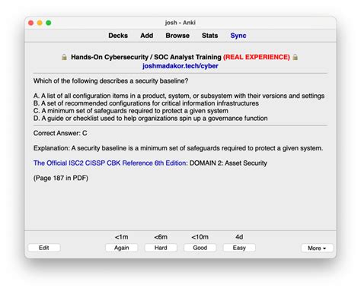The width and height of the screenshot is (361, 291).
Task: Click the question text about security baseline
Action: coord(110,81)
